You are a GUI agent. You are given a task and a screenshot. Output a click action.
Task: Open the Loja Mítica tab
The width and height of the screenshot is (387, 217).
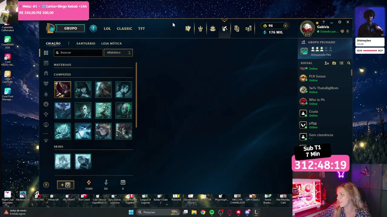coord(112,43)
